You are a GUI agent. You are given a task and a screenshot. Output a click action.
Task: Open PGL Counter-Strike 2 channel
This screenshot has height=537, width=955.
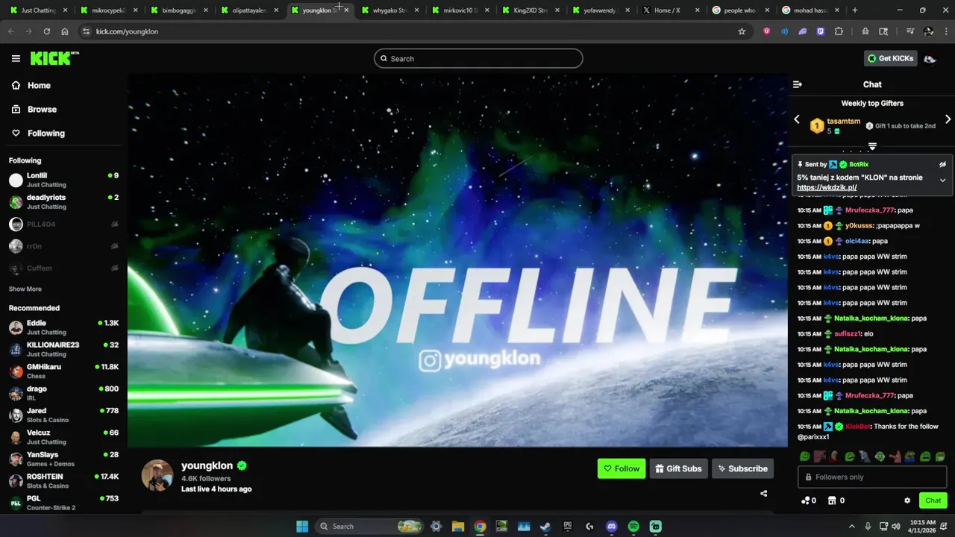(63, 503)
